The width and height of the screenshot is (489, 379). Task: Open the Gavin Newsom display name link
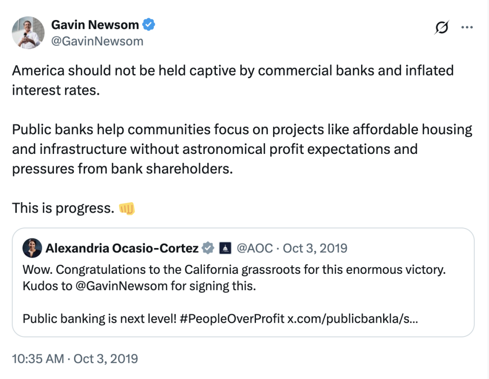pos(95,24)
